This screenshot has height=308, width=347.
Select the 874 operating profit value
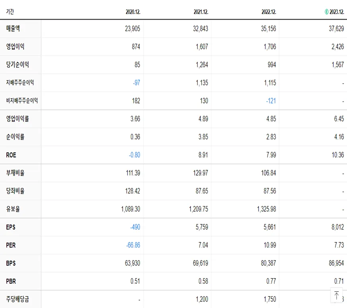point(136,47)
